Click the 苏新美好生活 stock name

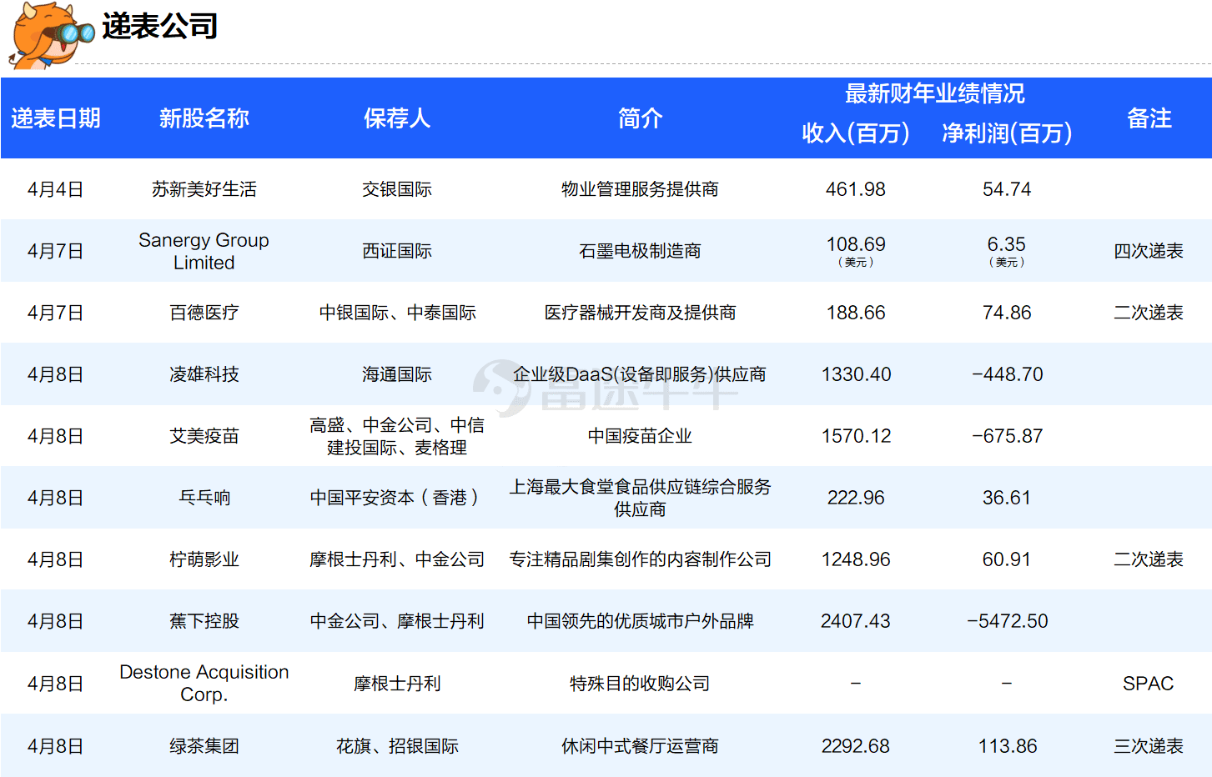click(204, 189)
